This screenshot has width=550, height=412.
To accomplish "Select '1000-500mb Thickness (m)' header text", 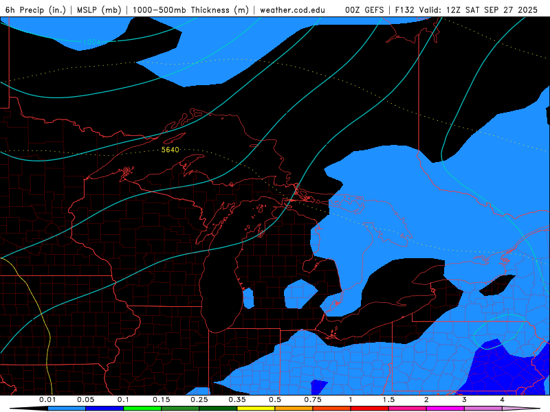I will (x=191, y=10).
